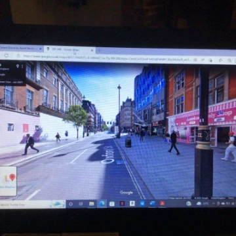Show hidden tray icons with the chevron

click(x=214, y=203)
